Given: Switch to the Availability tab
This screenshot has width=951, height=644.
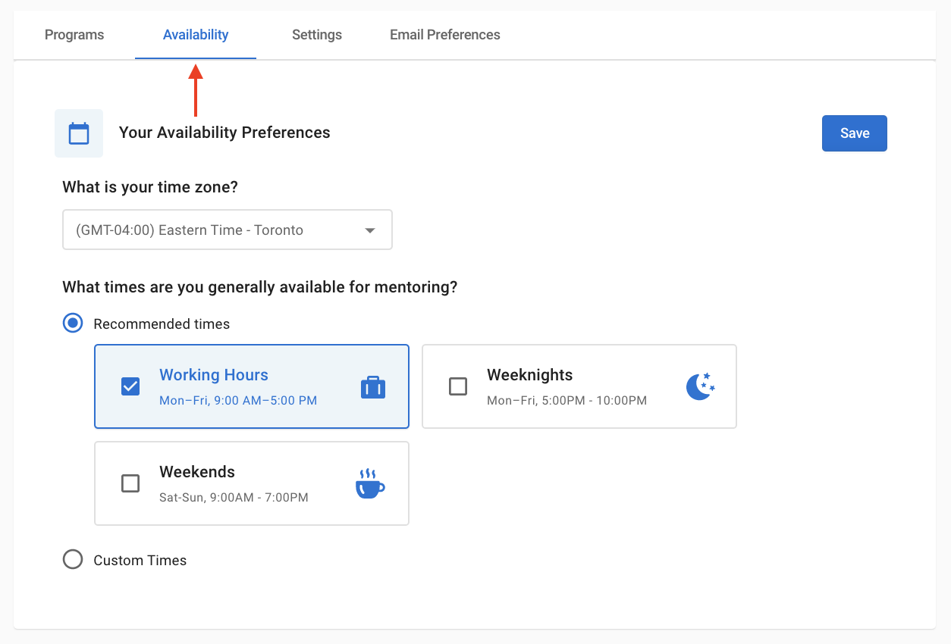Looking at the screenshot, I should coord(196,35).
